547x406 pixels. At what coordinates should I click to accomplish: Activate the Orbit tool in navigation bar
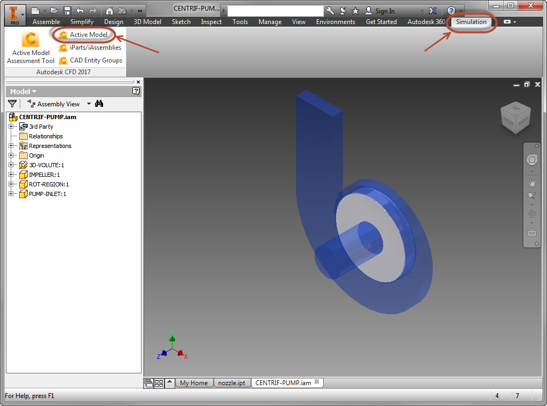coord(532,214)
